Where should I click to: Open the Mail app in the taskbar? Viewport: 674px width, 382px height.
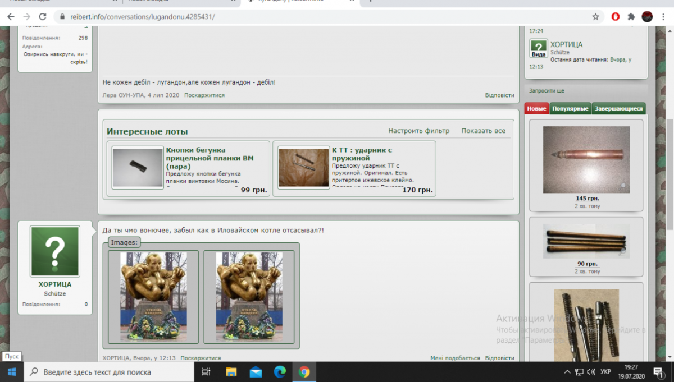[x=256, y=372]
